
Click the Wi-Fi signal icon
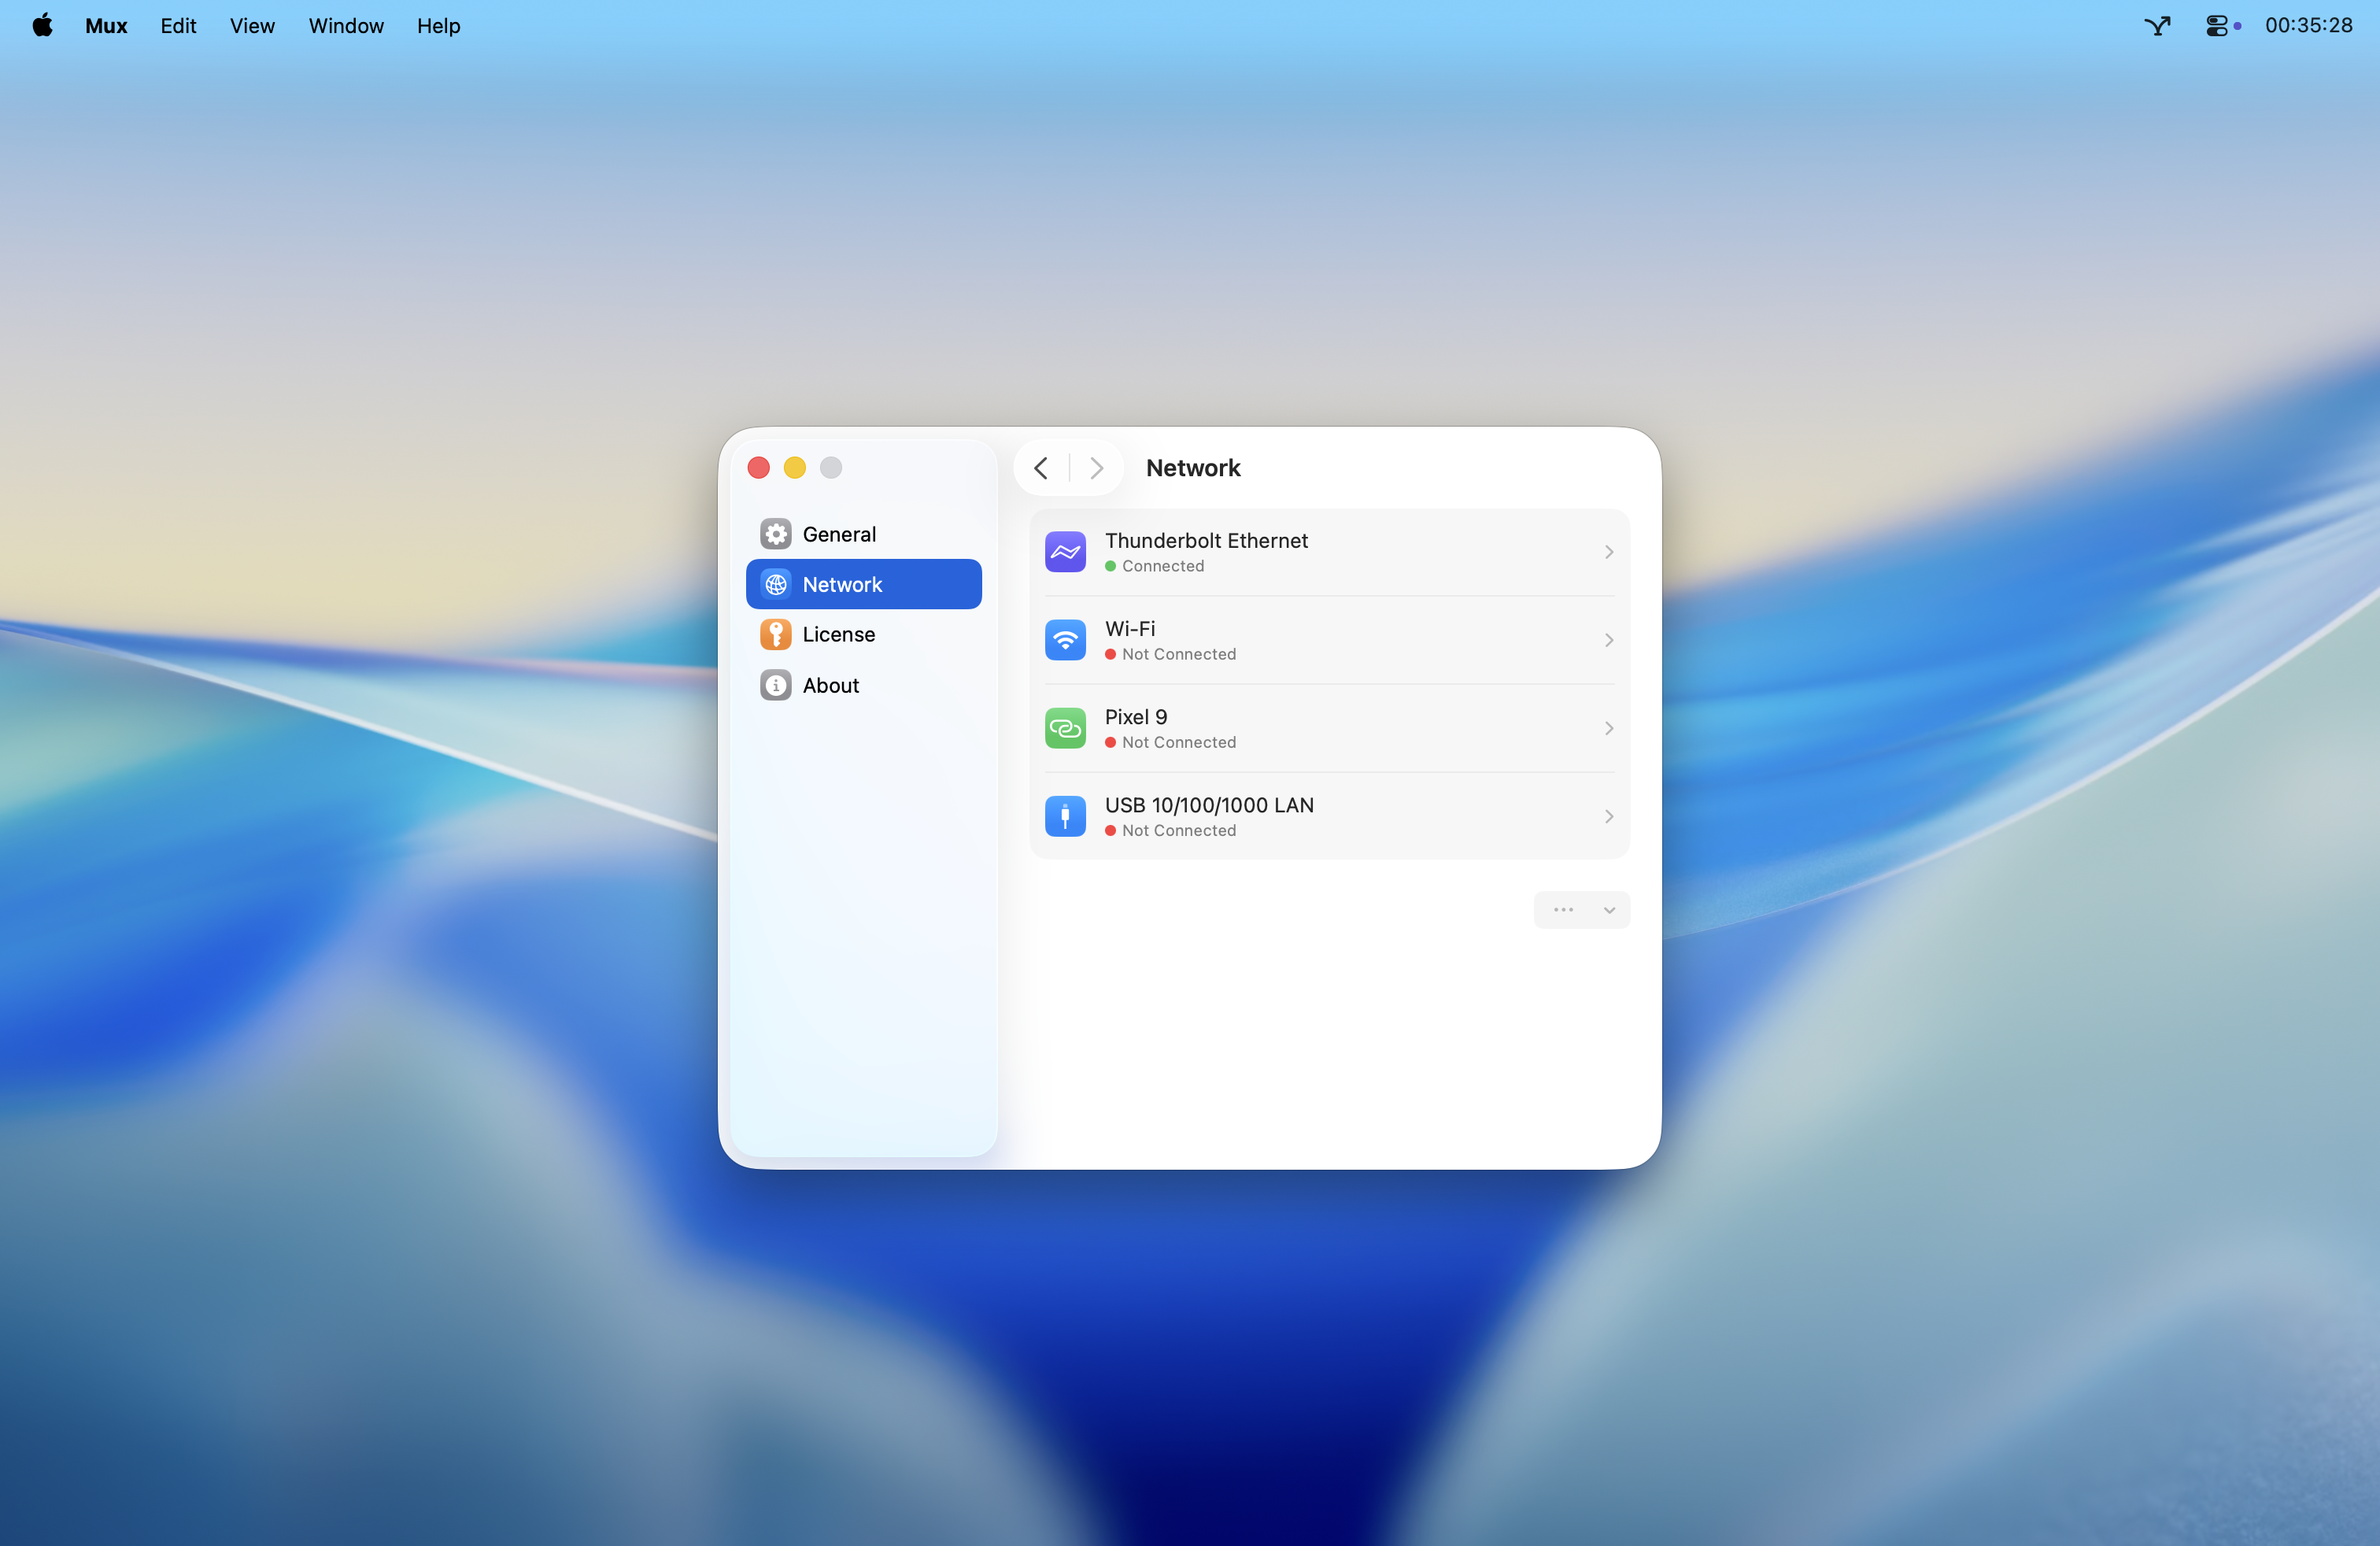pyautogui.click(x=1065, y=639)
